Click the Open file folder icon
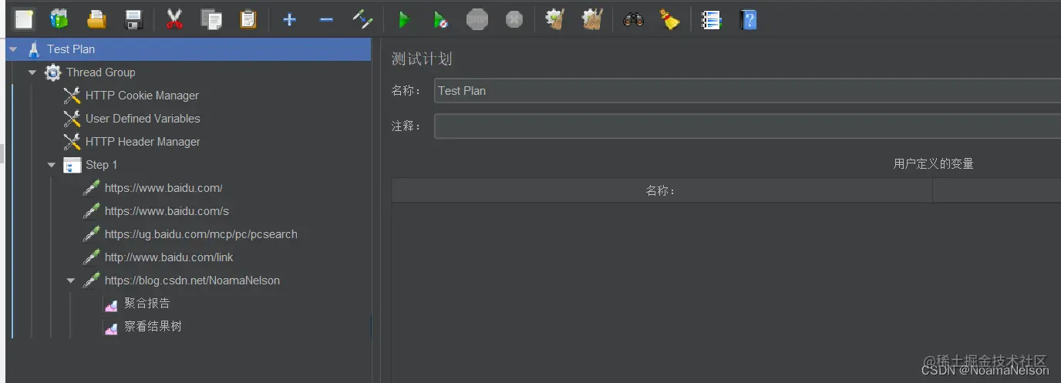 click(x=96, y=19)
